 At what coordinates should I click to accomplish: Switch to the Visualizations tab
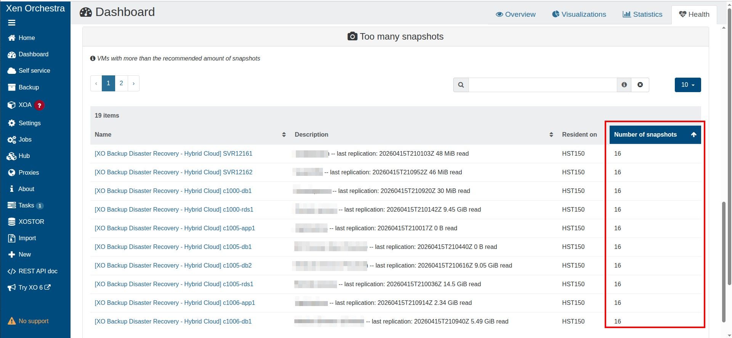(579, 14)
